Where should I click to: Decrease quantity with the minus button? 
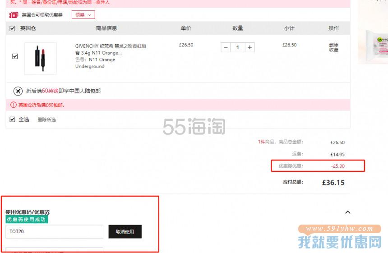point(226,47)
